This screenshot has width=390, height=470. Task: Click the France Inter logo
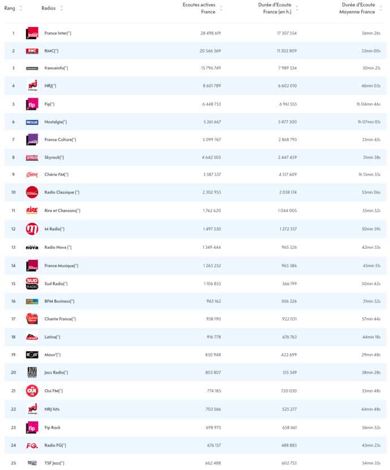click(31, 33)
